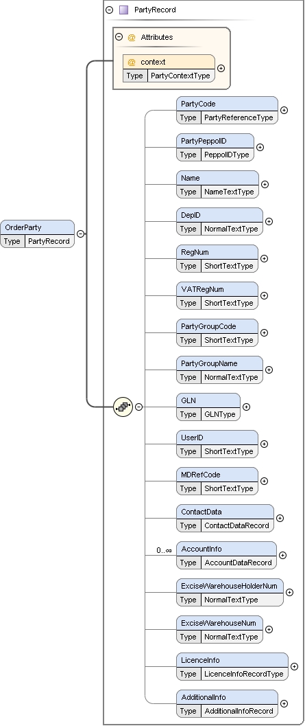Select the OrderParty element box
The height and width of the screenshot is (726, 305).
pyautogui.click(x=38, y=234)
